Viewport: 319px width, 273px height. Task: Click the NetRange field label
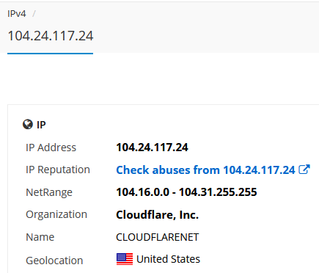(x=49, y=192)
